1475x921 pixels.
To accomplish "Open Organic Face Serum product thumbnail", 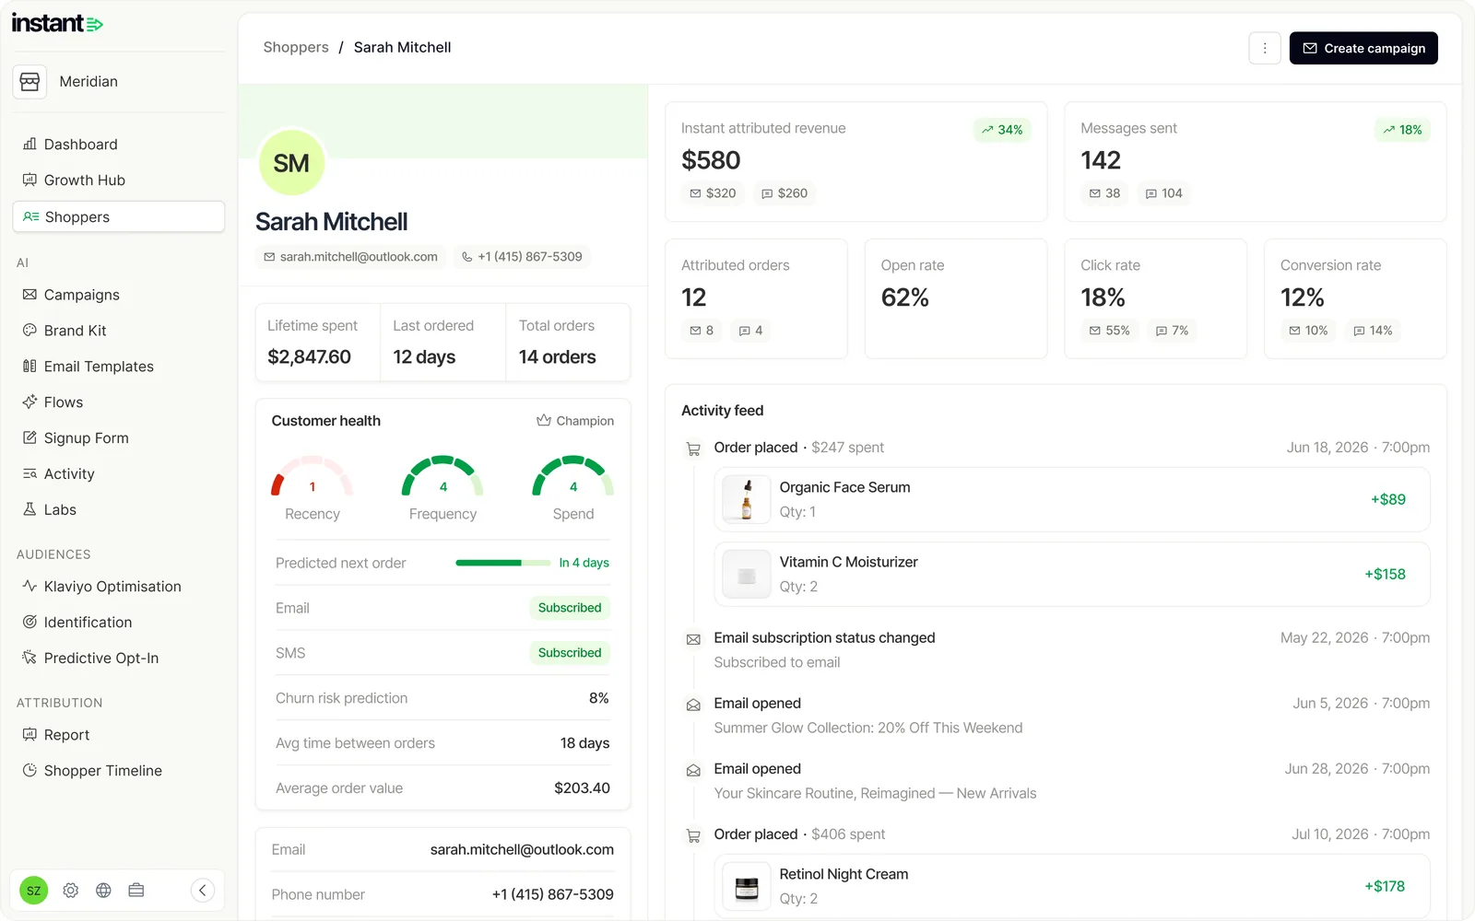I will [x=747, y=499].
